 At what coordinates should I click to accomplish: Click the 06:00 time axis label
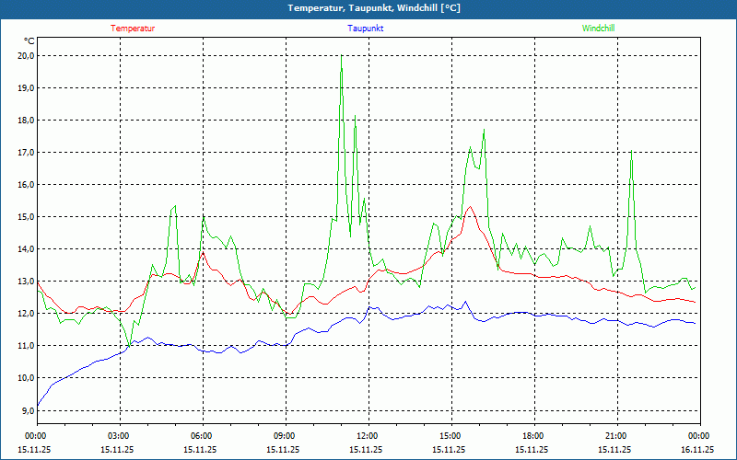click(202, 436)
